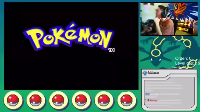Click the streamer webcam feed
The width and height of the screenshot is (200, 112).
pos(169,19)
